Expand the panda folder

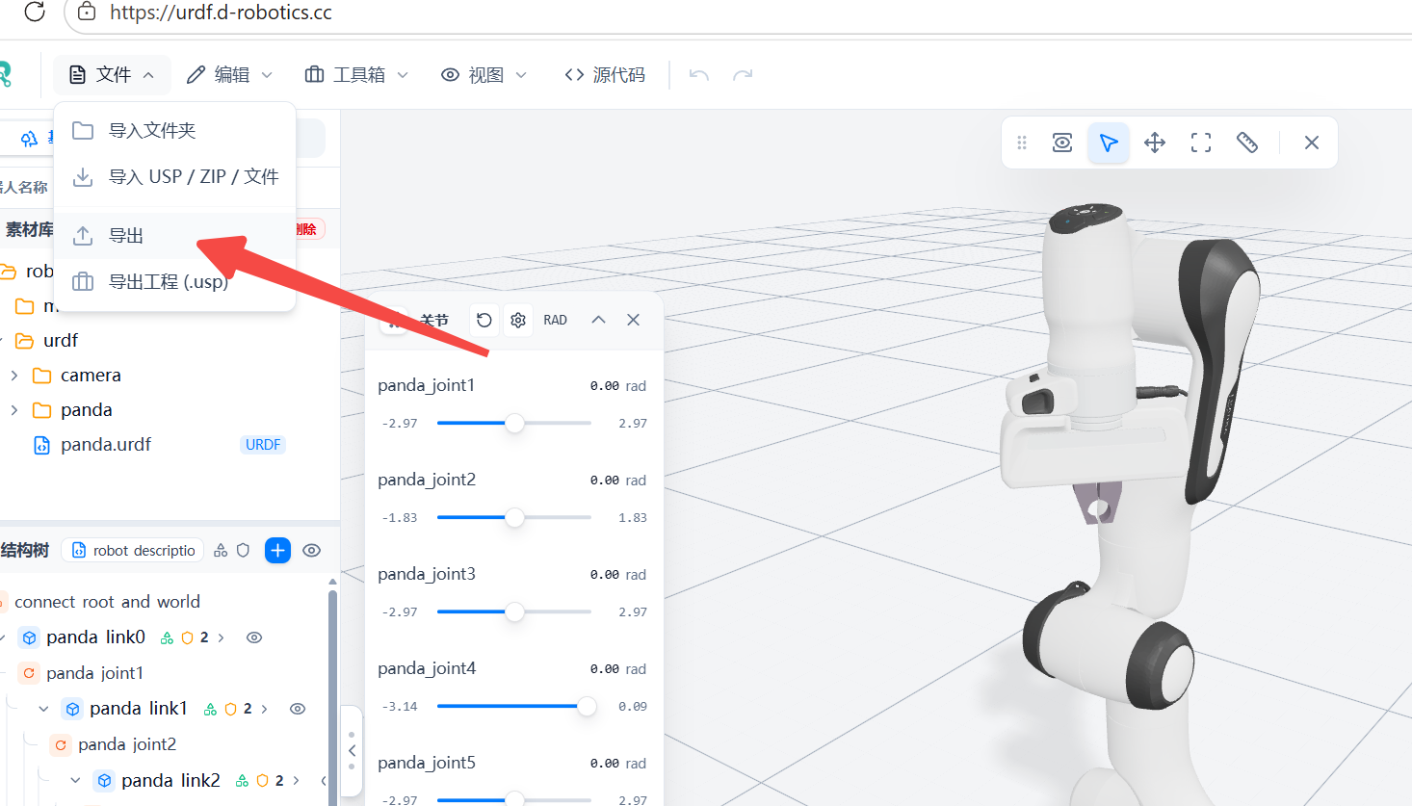coord(13,409)
